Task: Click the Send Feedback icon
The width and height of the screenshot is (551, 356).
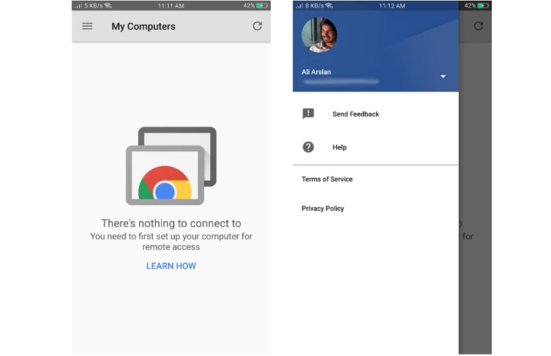Action: pos(308,114)
